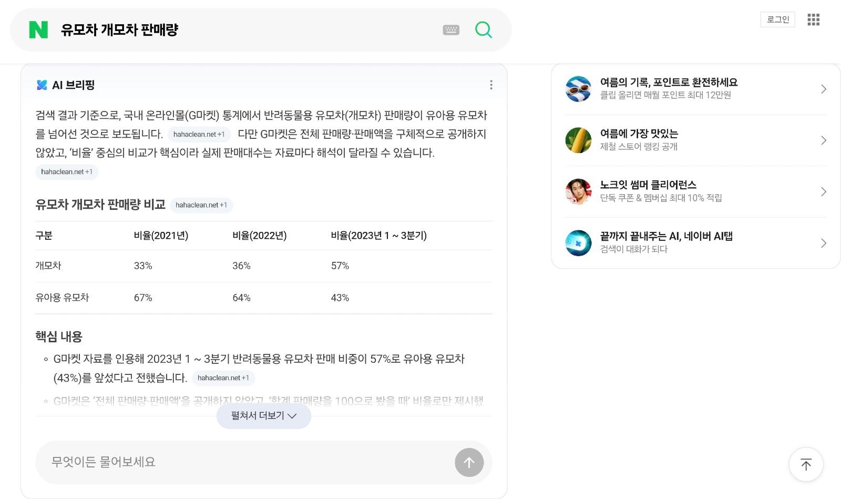Image resolution: width=841 pixels, height=499 pixels.
Task: Open hahaclean.net +1 source chip after 보도됩니다
Action: (x=199, y=134)
